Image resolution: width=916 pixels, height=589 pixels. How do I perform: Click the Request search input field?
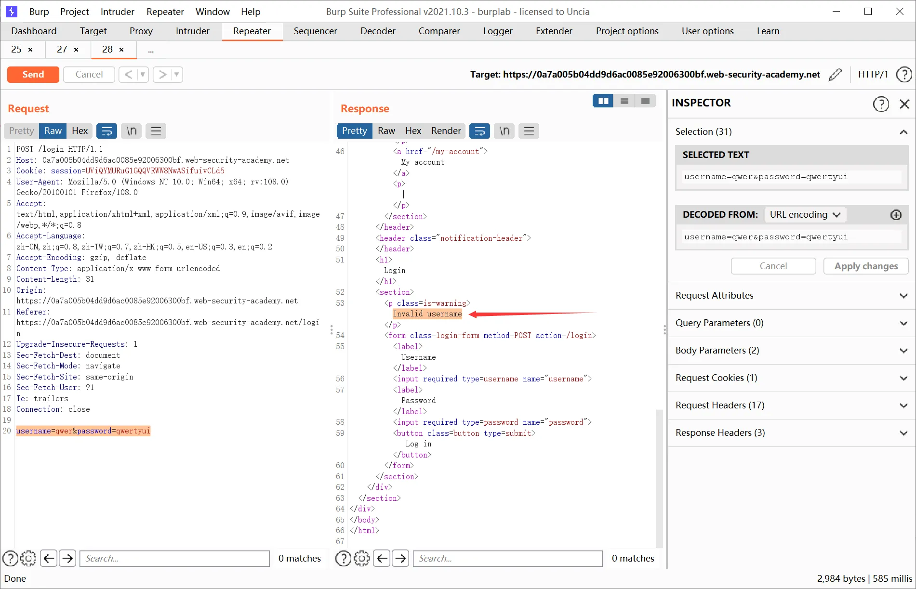(174, 559)
